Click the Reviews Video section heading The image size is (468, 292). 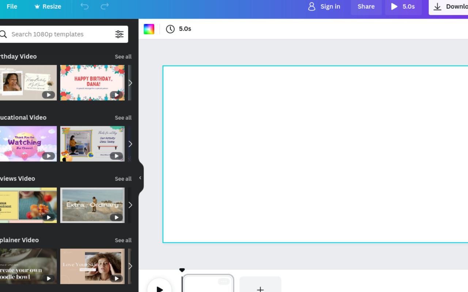pyautogui.click(x=18, y=178)
